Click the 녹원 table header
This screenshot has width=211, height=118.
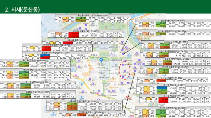pyautogui.click(x=38, y=92)
